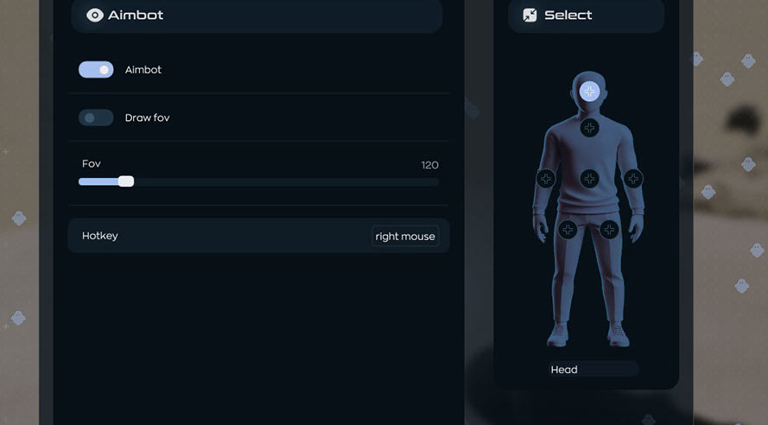
Task: Click the Hotkey row label
Action: click(x=100, y=236)
